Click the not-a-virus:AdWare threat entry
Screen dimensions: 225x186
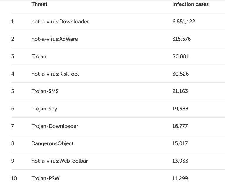pos(55,39)
